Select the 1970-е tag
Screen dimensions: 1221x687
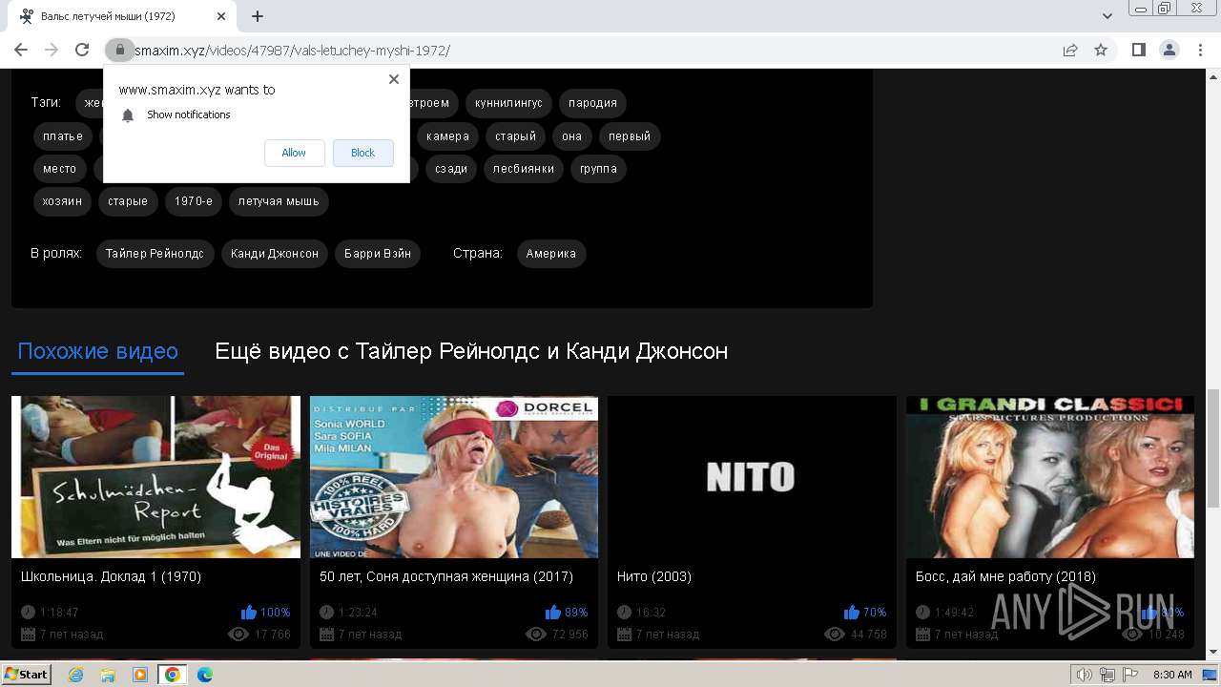coord(193,201)
